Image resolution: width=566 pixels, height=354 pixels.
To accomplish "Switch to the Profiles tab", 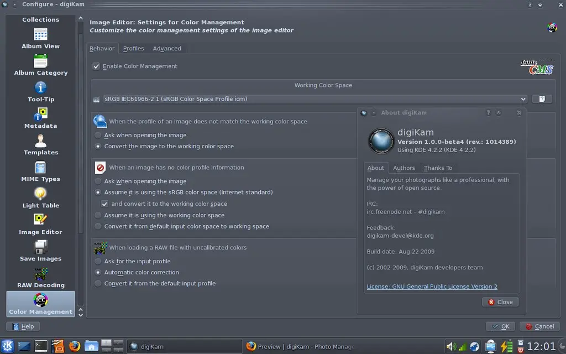I will [x=133, y=48].
